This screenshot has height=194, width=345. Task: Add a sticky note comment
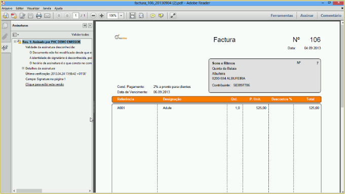click(x=153, y=16)
